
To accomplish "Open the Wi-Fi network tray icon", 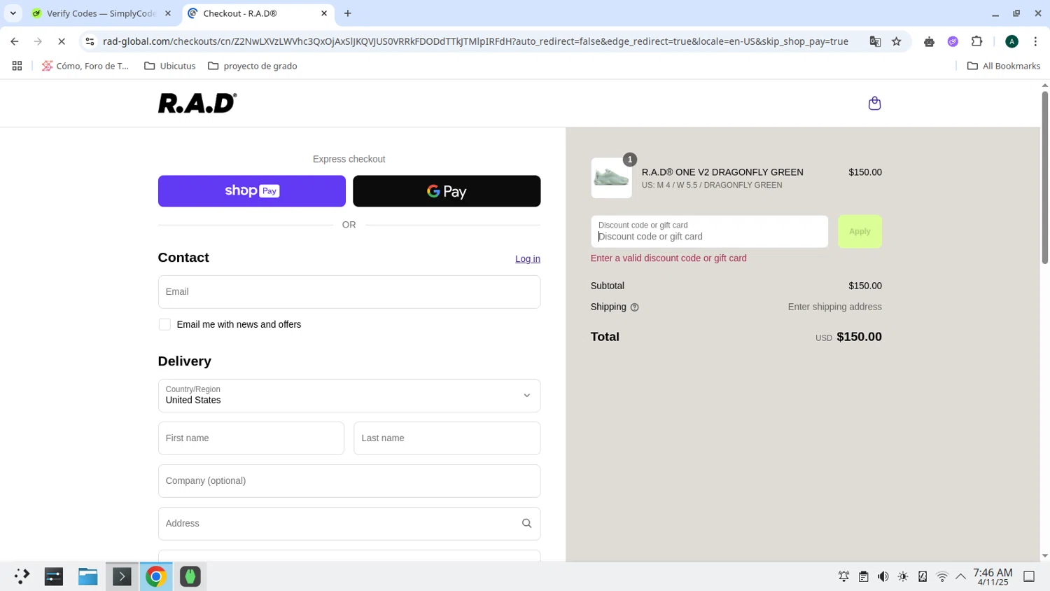I will 942,576.
